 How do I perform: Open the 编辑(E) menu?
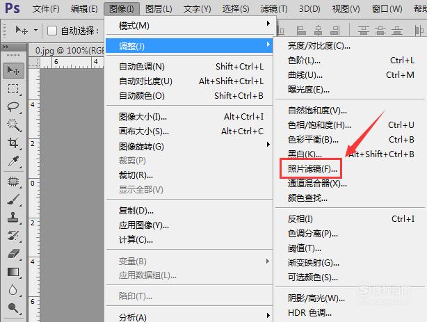tap(84, 9)
